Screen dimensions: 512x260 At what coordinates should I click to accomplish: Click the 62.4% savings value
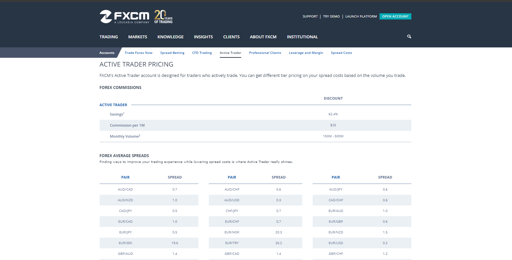click(333, 114)
